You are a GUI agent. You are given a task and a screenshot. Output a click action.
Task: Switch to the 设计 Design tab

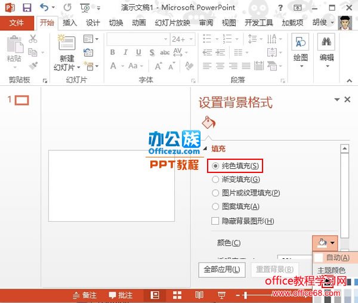pos(92,23)
